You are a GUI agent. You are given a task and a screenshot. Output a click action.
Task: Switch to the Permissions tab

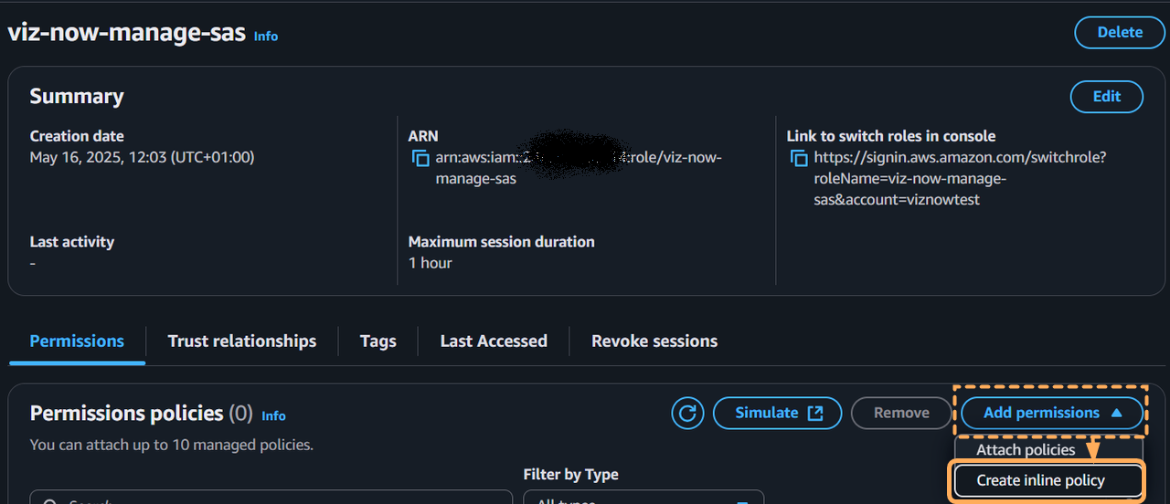pos(77,341)
